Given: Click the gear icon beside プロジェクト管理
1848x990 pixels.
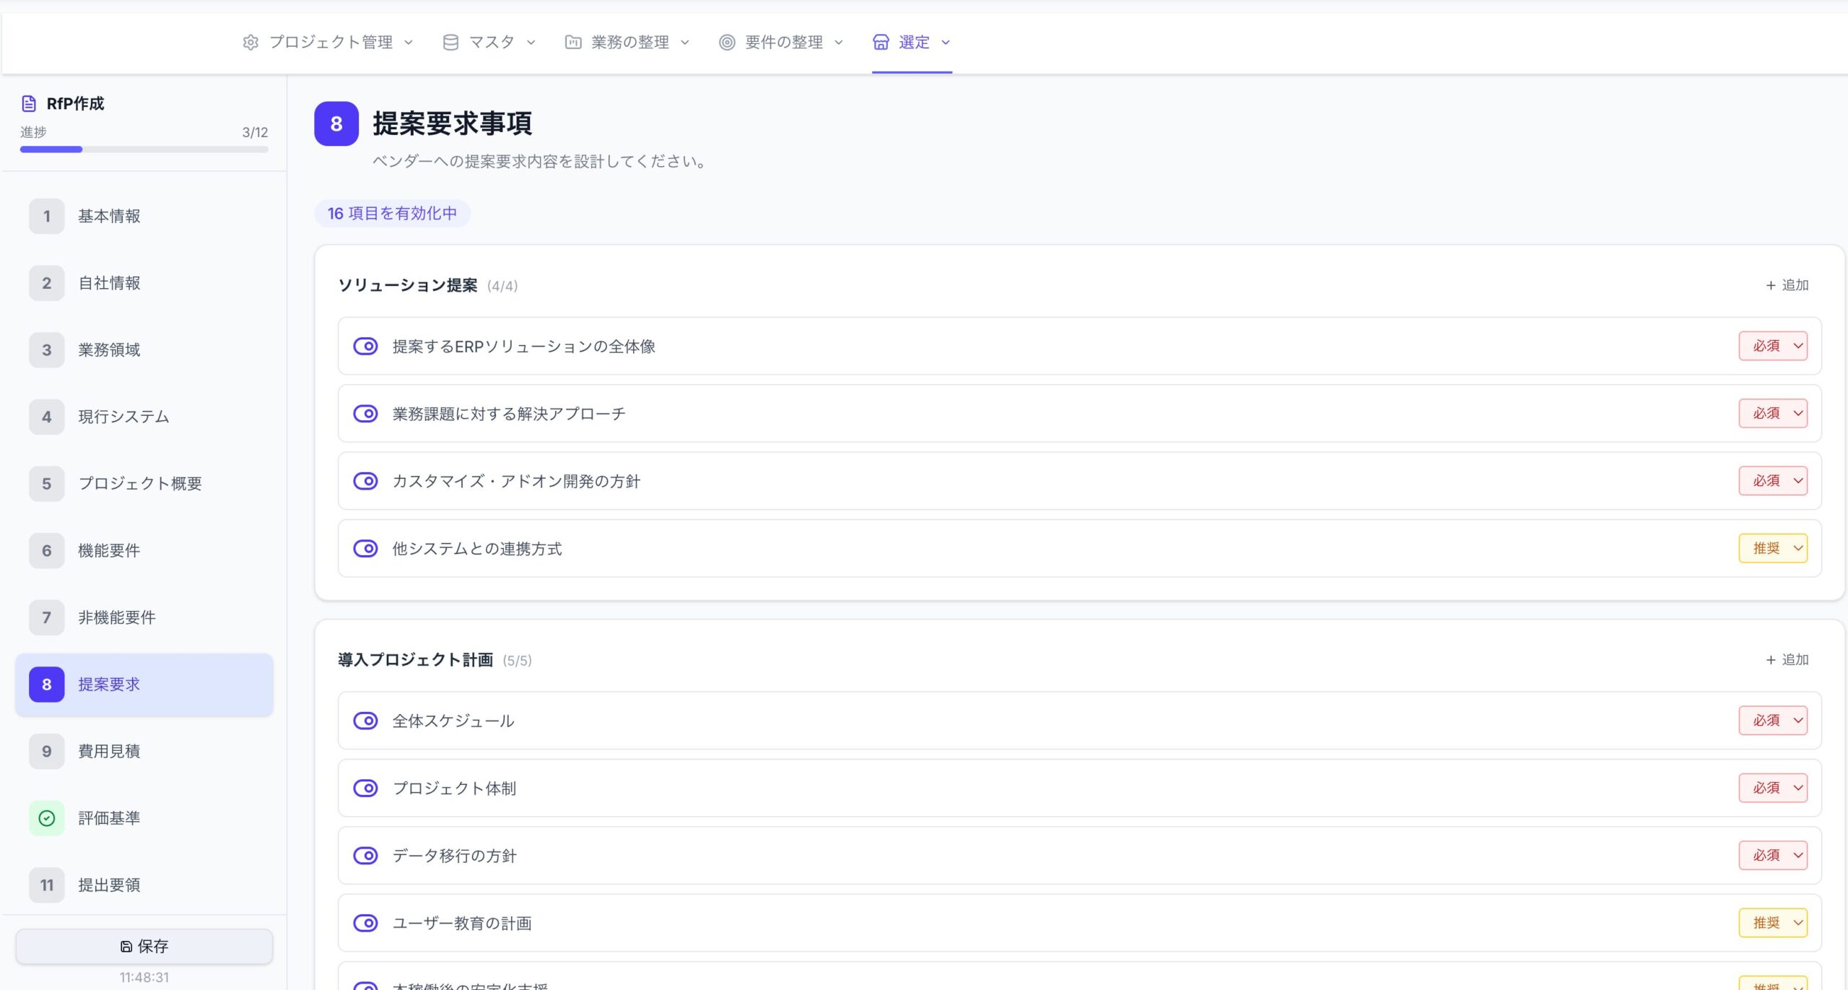Looking at the screenshot, I should [x=250, y=43].
